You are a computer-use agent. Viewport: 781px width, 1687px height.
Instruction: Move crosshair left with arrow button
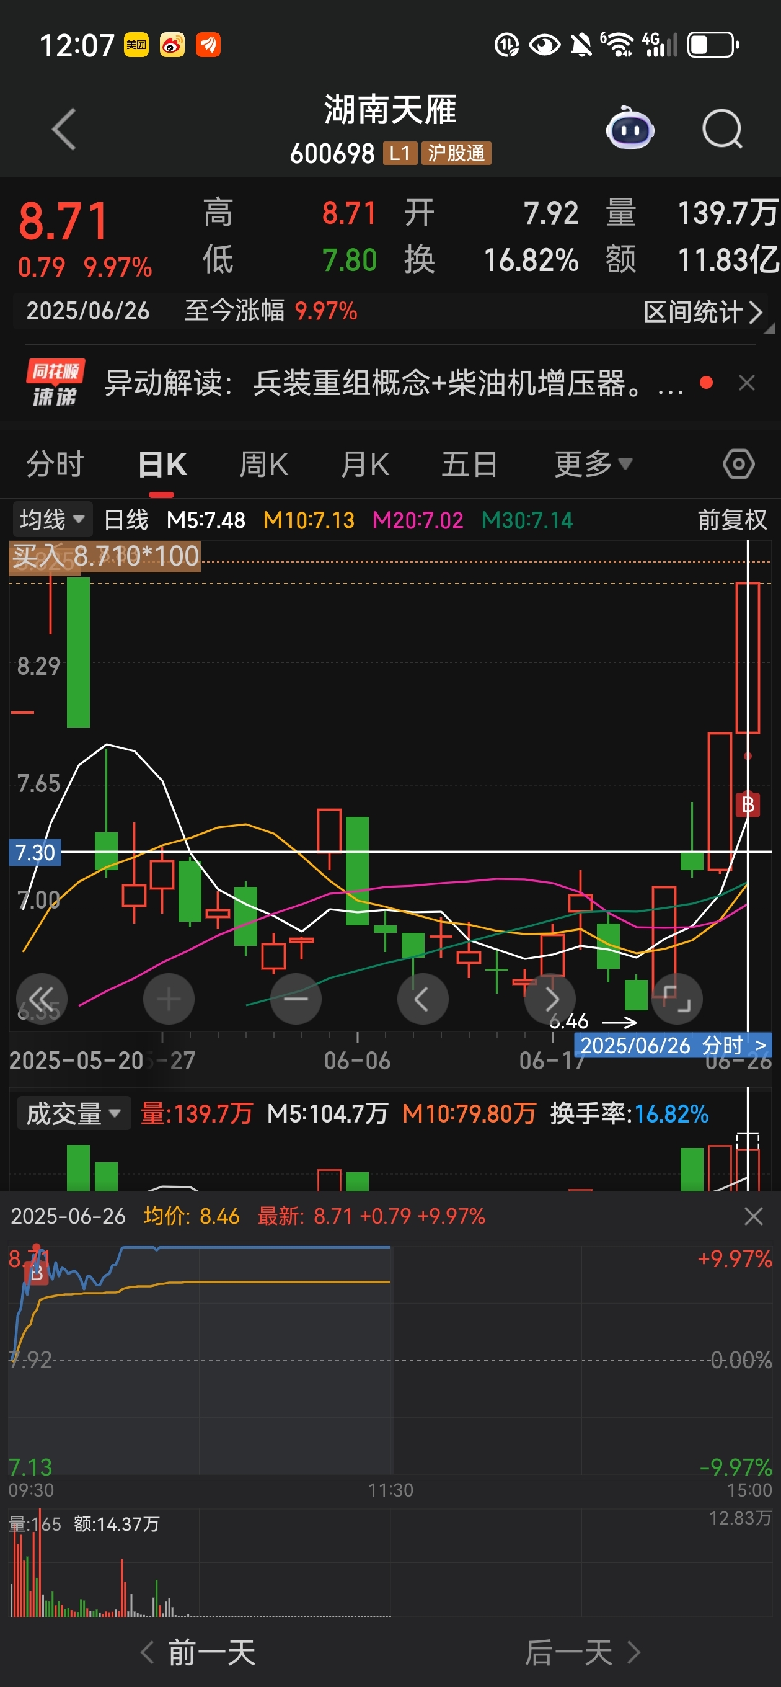click(423, 999)
